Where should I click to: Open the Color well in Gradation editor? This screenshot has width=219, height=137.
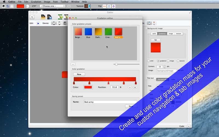click(88, 87)
